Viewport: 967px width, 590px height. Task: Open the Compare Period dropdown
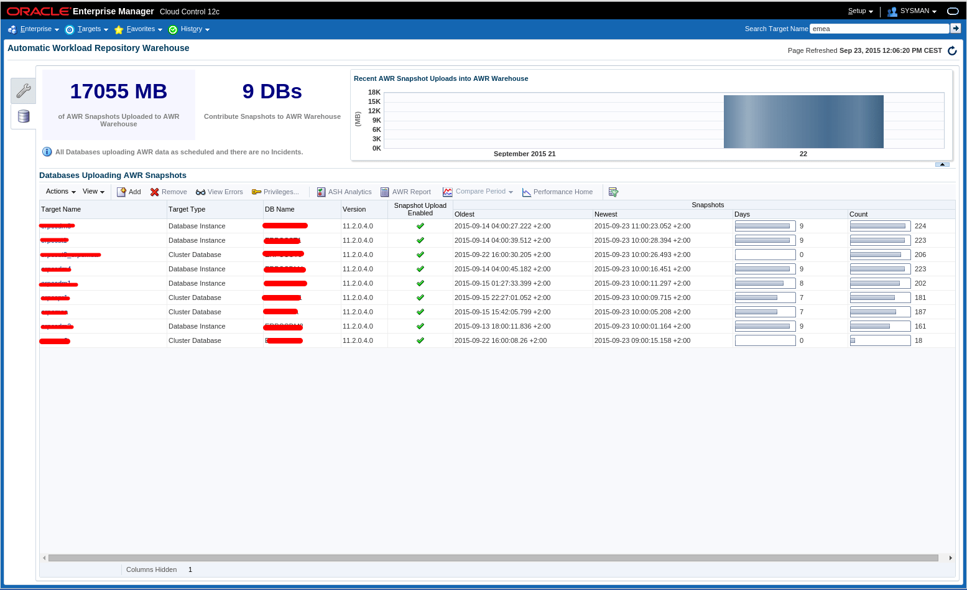coord(478,192)
